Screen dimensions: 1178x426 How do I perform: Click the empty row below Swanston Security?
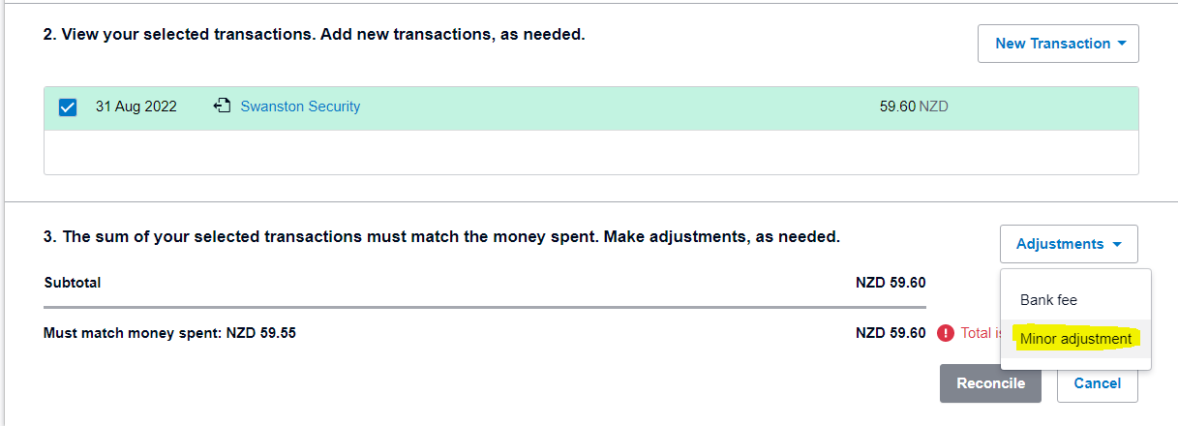(x=590, y=152)
